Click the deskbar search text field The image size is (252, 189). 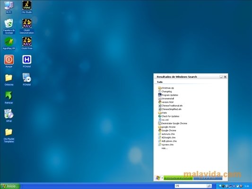191,186
